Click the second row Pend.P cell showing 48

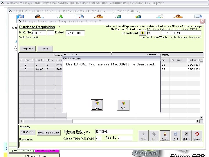40,69
